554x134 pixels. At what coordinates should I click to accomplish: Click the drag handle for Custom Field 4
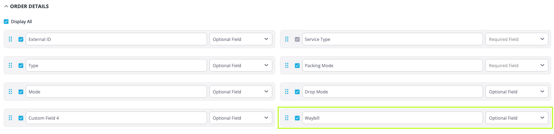(x=10, y=118)
